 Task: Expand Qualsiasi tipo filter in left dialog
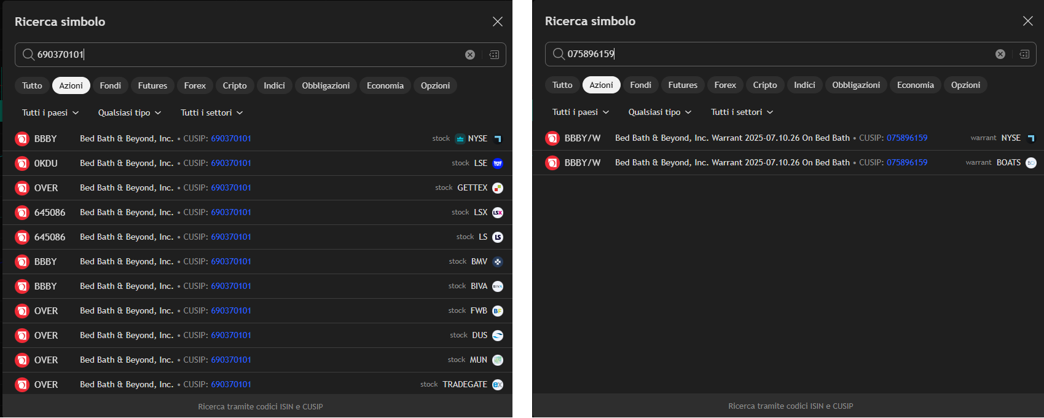tap(130, 112)
